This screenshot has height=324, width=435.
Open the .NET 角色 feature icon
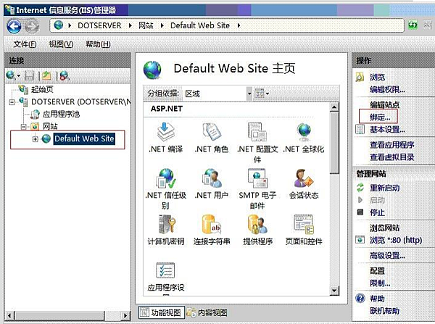click(x=212, y=131)
